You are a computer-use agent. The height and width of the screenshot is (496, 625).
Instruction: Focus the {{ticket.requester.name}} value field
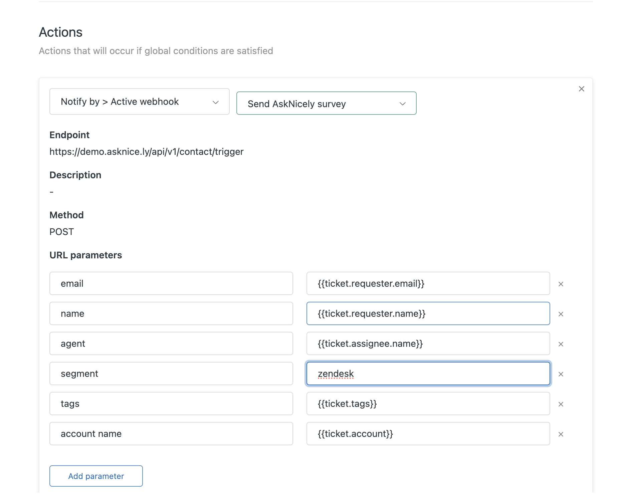[428, 313]
